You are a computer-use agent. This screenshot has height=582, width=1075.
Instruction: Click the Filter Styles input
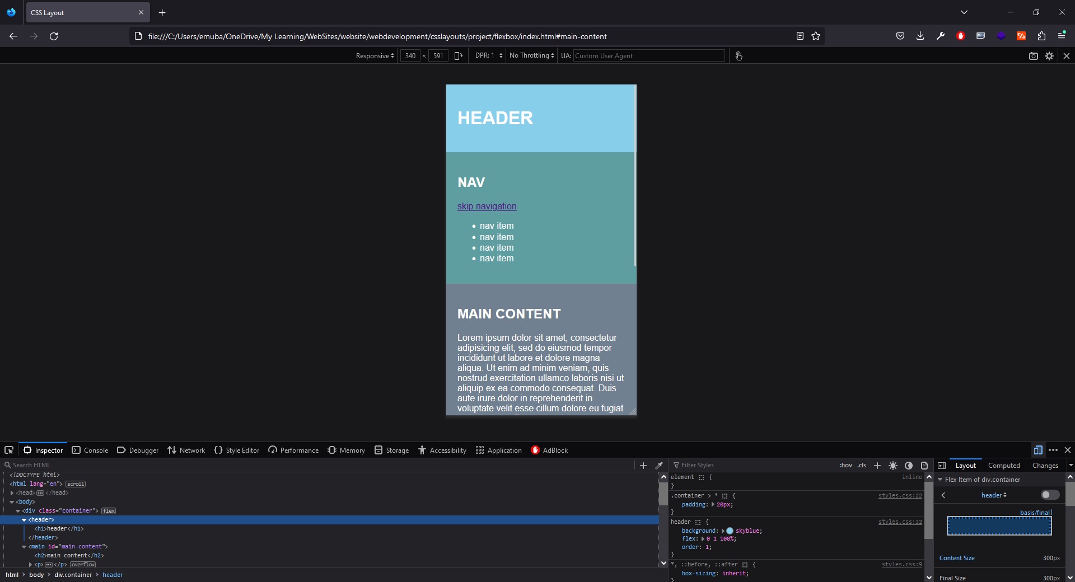point(754,465)
